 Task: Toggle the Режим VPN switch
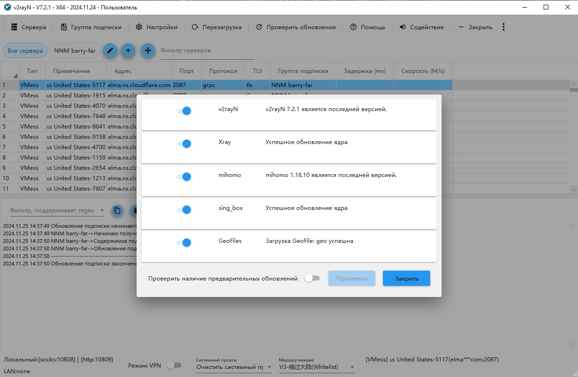(x=174, y=365)
